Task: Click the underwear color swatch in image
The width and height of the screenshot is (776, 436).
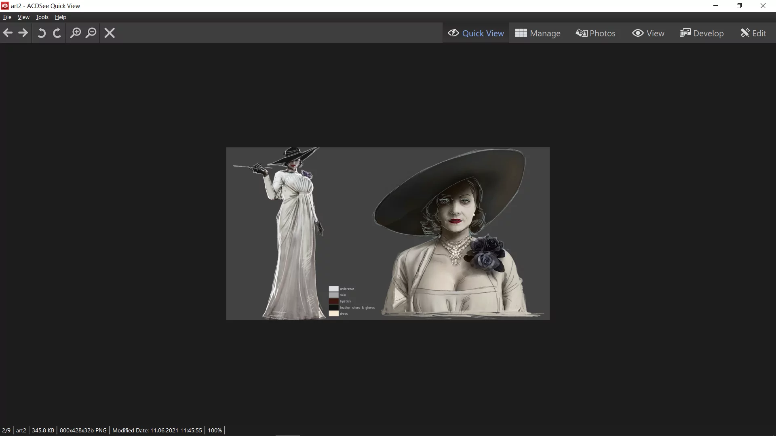Action: pyautogui.click(x=333, y=289)
